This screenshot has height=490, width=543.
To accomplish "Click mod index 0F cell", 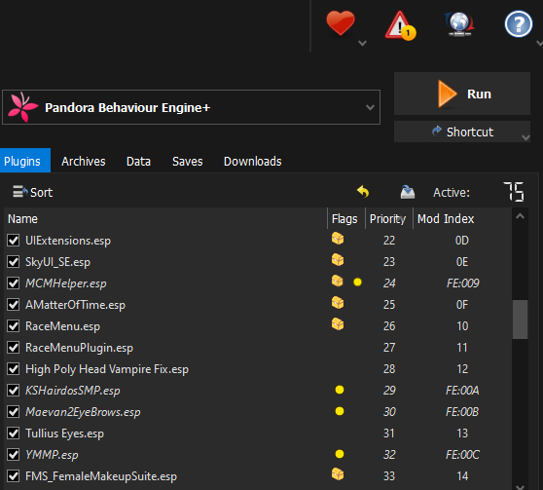I will [x=462, y=305].
